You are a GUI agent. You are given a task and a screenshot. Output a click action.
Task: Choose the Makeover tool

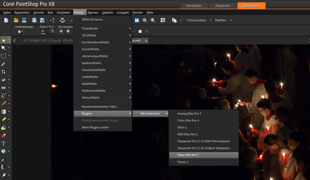3,96
